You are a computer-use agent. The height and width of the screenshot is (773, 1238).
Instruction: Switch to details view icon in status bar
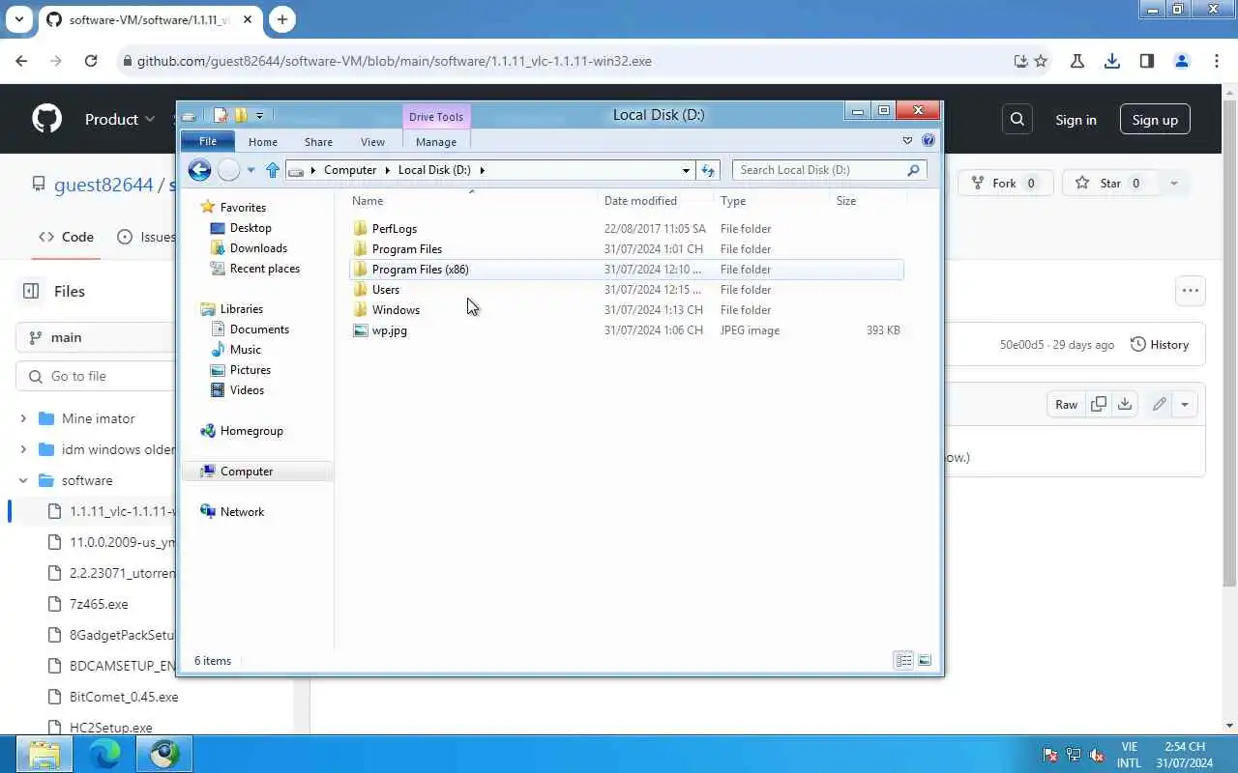(903, 661)
